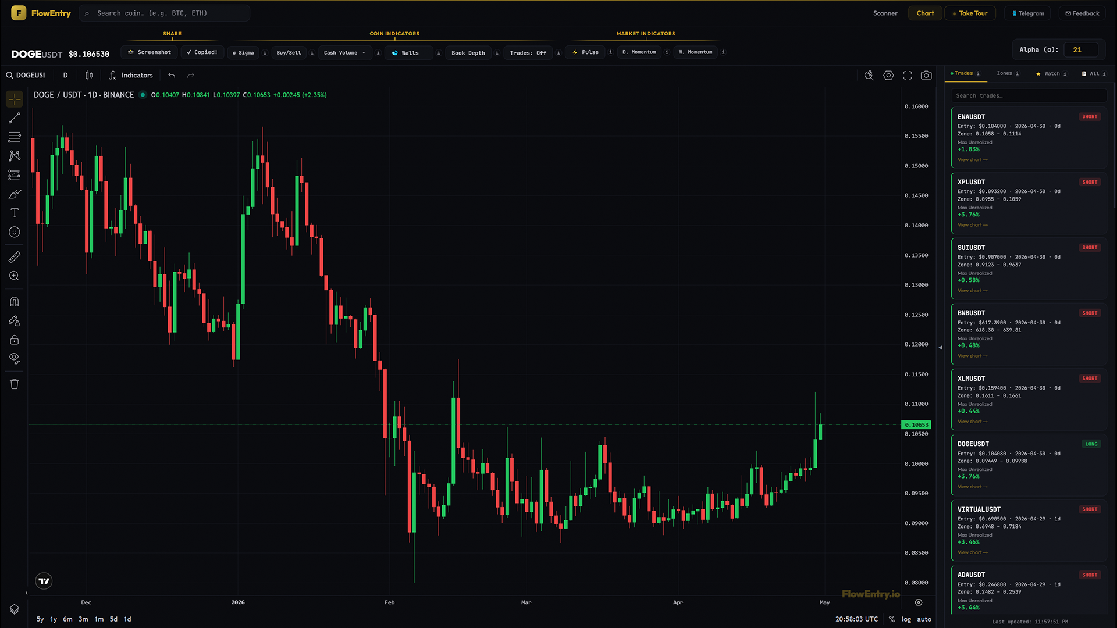Screen dimensions: 1117x628
Task: Click the Screenshot share button
Action: (x=150, y=52)
